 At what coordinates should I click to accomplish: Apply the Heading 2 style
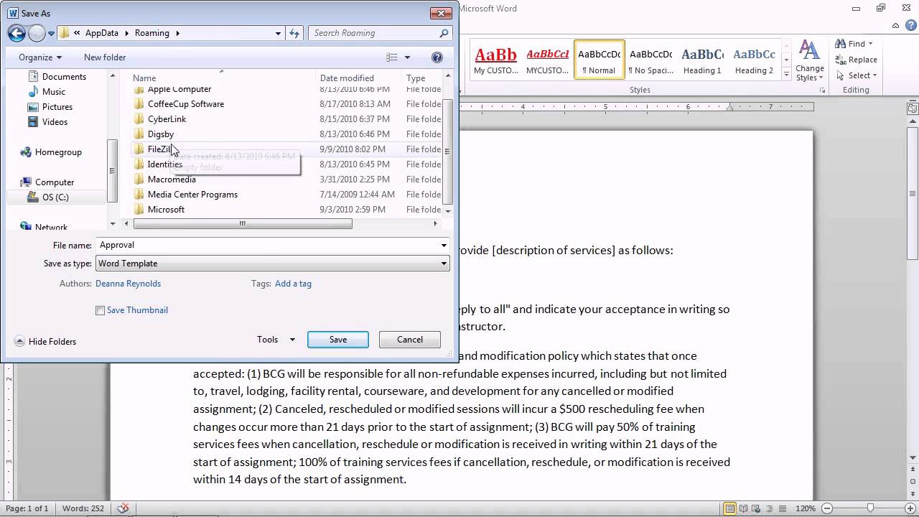click(754, 60)
